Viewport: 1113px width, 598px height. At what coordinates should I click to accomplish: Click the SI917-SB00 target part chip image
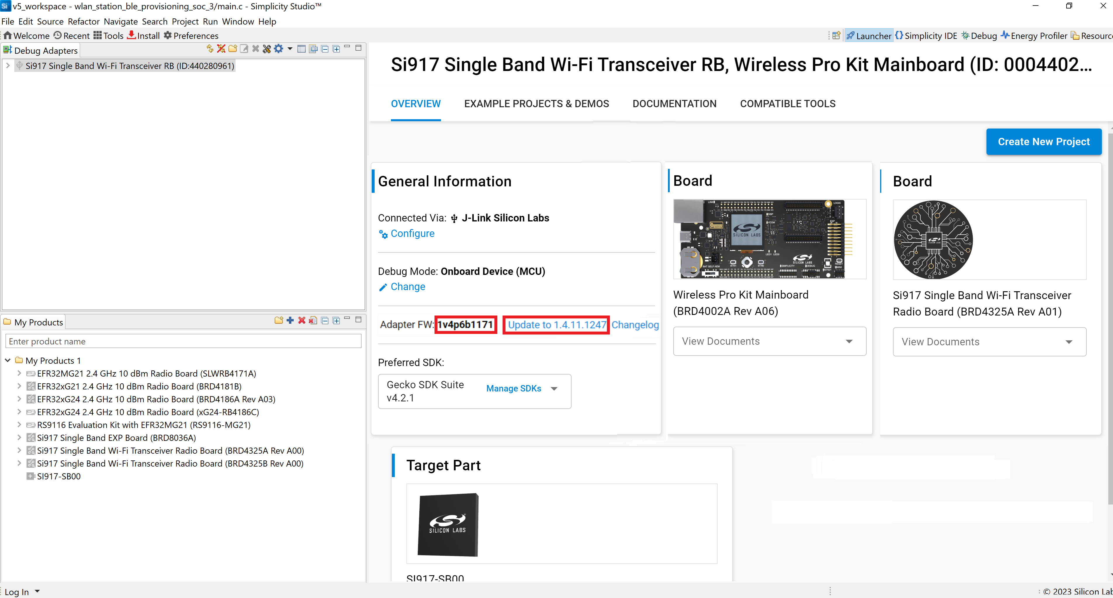point(448,525)
